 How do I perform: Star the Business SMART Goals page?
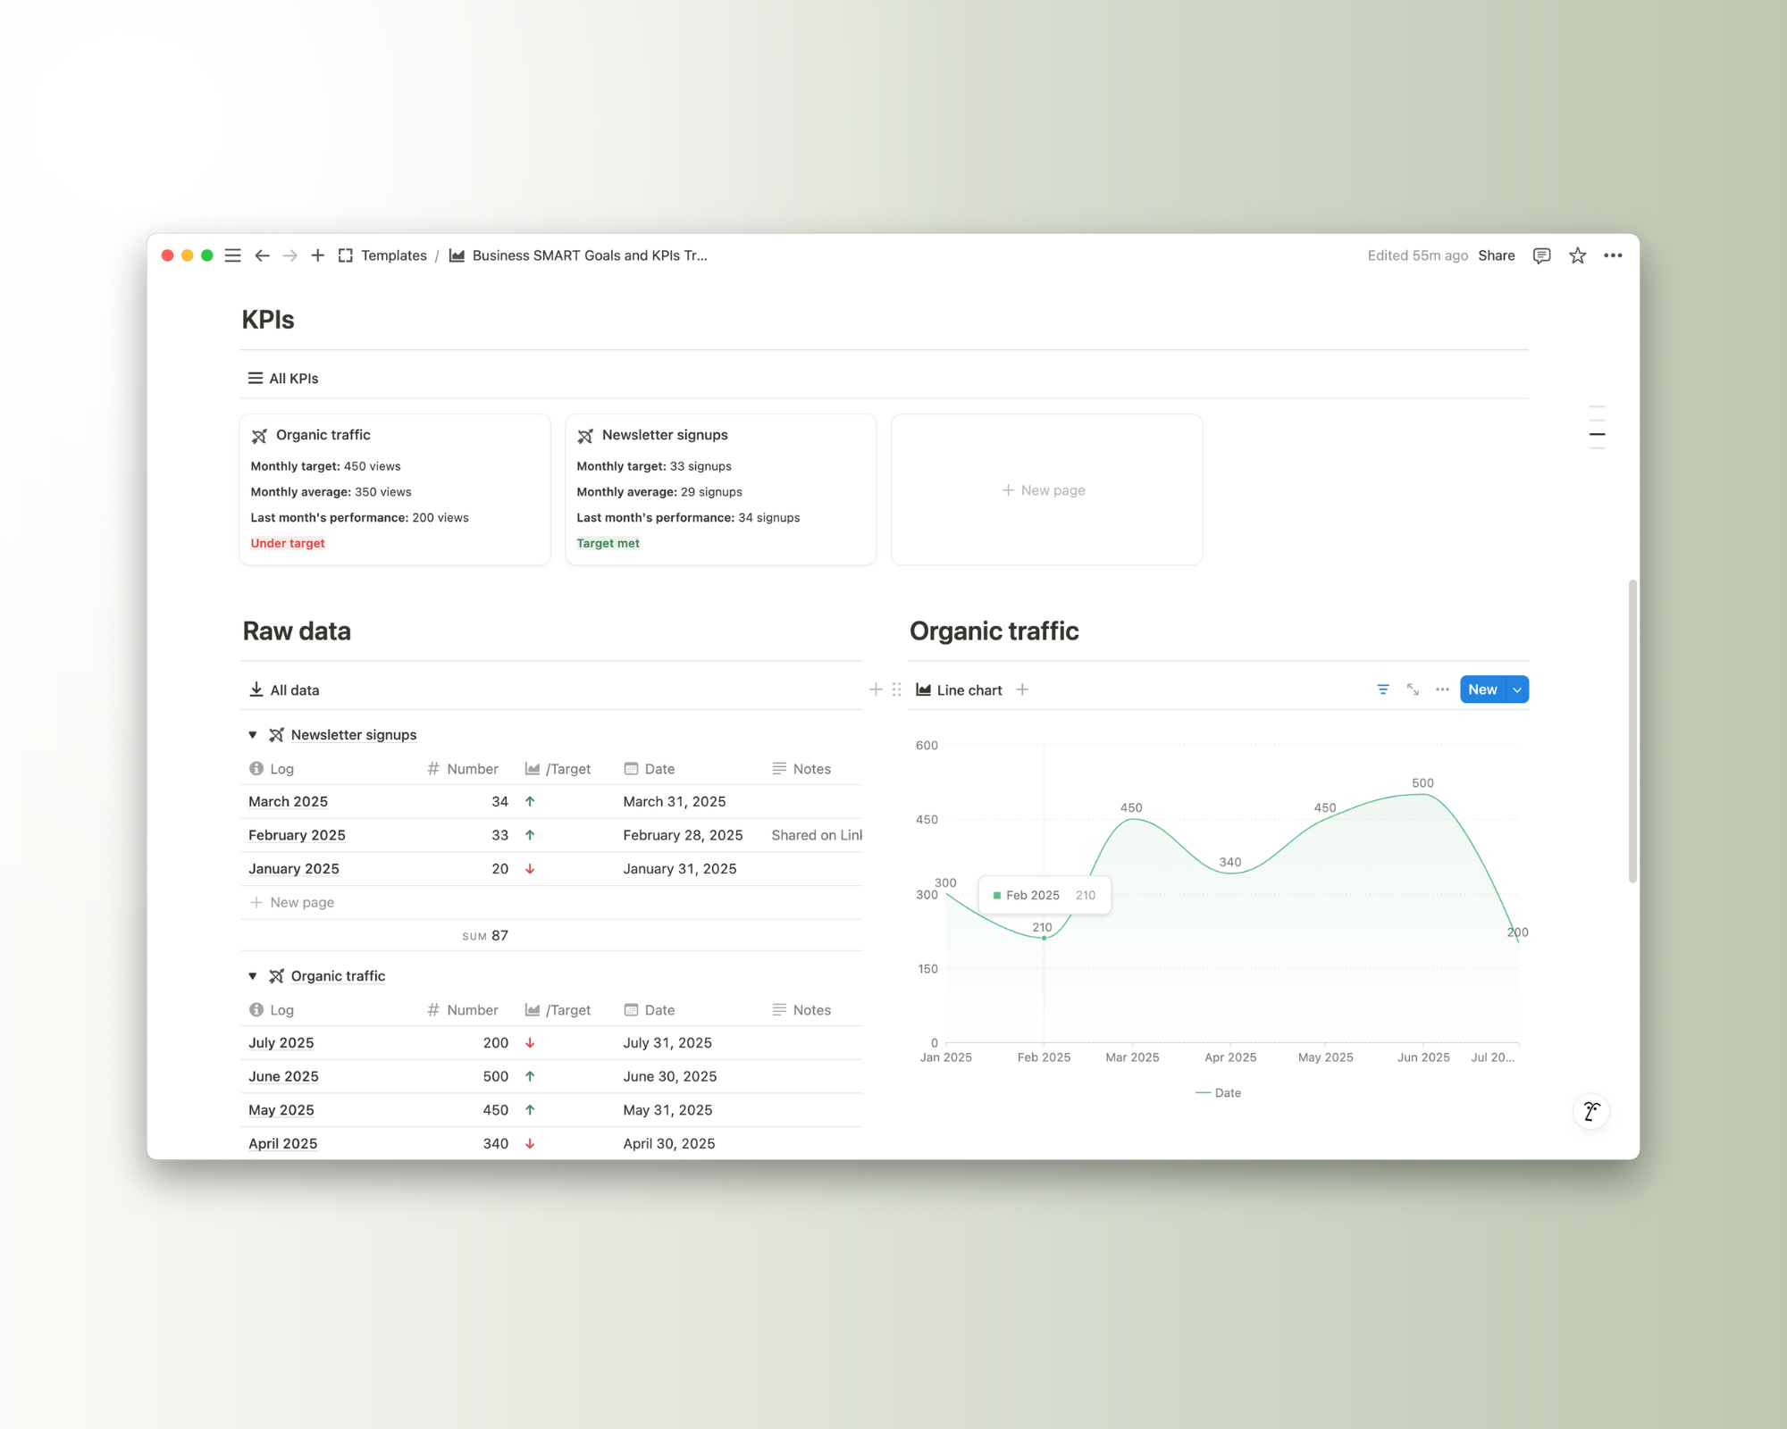tap(1577, 255)
